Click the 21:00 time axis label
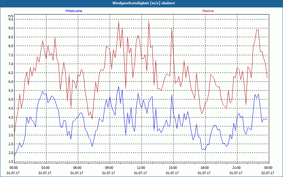The height and width of the screenshot is (177, 283). tap(236, 168)
